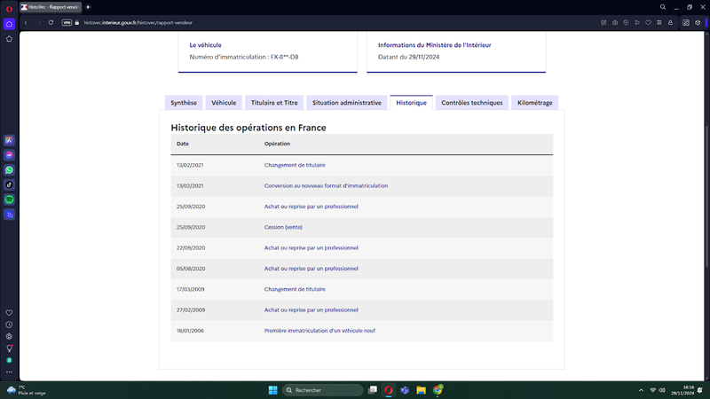The height and width of the screenshot is (399, 710).
Task: Open browsing history clock in sidebar
Action: (x=9, y=325)
